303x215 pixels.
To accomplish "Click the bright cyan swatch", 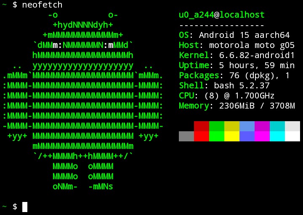I will tap(277, 136).
